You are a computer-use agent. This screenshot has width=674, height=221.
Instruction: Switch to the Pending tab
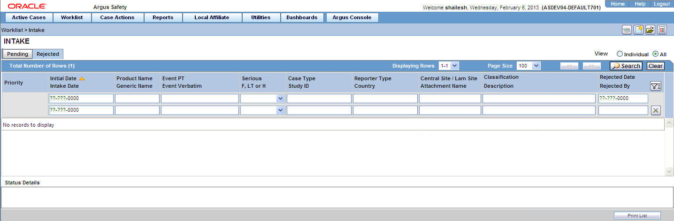click(x=17, y=54)
